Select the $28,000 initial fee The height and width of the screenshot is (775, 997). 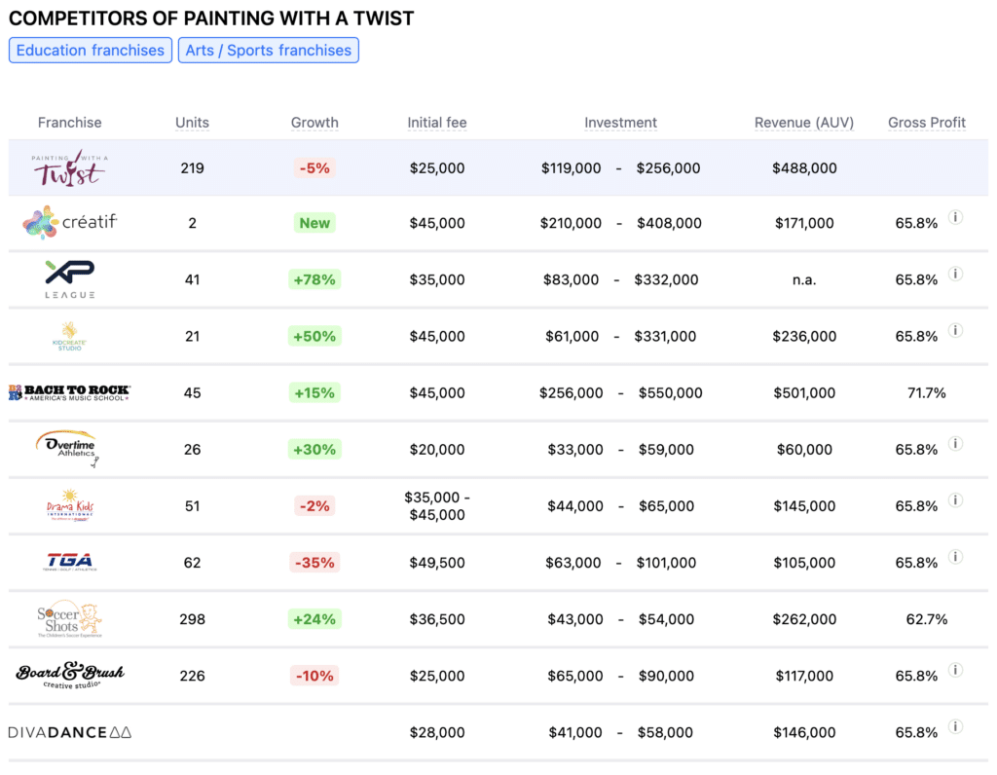pos(437,732)
